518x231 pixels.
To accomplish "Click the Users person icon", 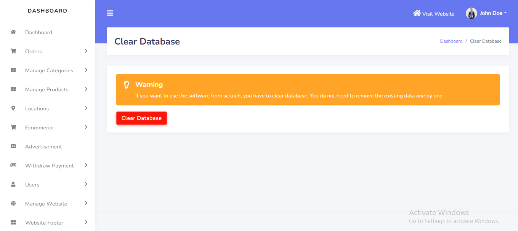I will (13, 185).
